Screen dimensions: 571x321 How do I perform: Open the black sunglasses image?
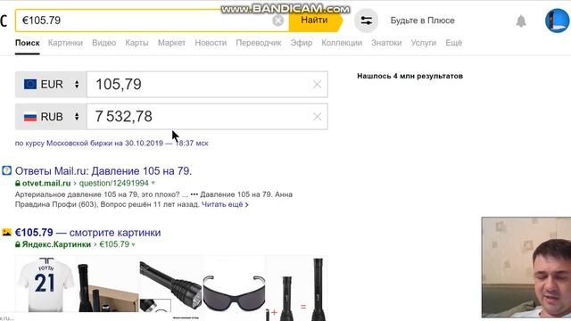click(234, 284)
